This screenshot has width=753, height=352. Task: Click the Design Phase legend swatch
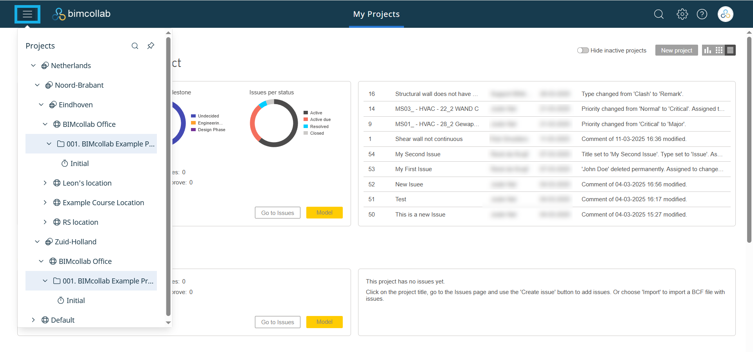point(193,130)
